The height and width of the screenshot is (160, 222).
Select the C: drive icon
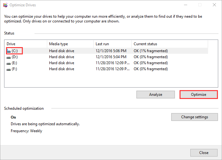9,51
